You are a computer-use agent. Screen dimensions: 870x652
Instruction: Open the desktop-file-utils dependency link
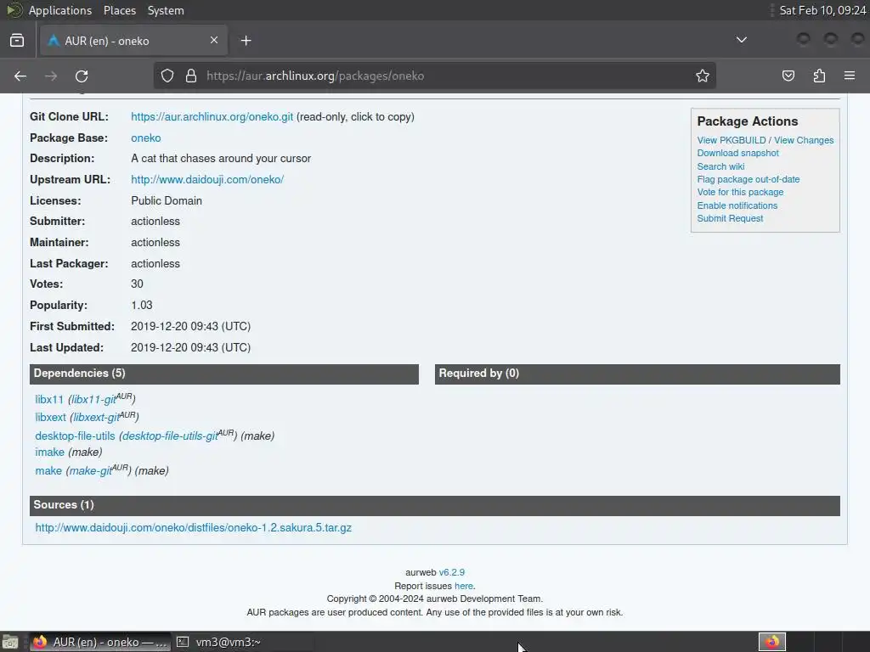pos(75,436)
